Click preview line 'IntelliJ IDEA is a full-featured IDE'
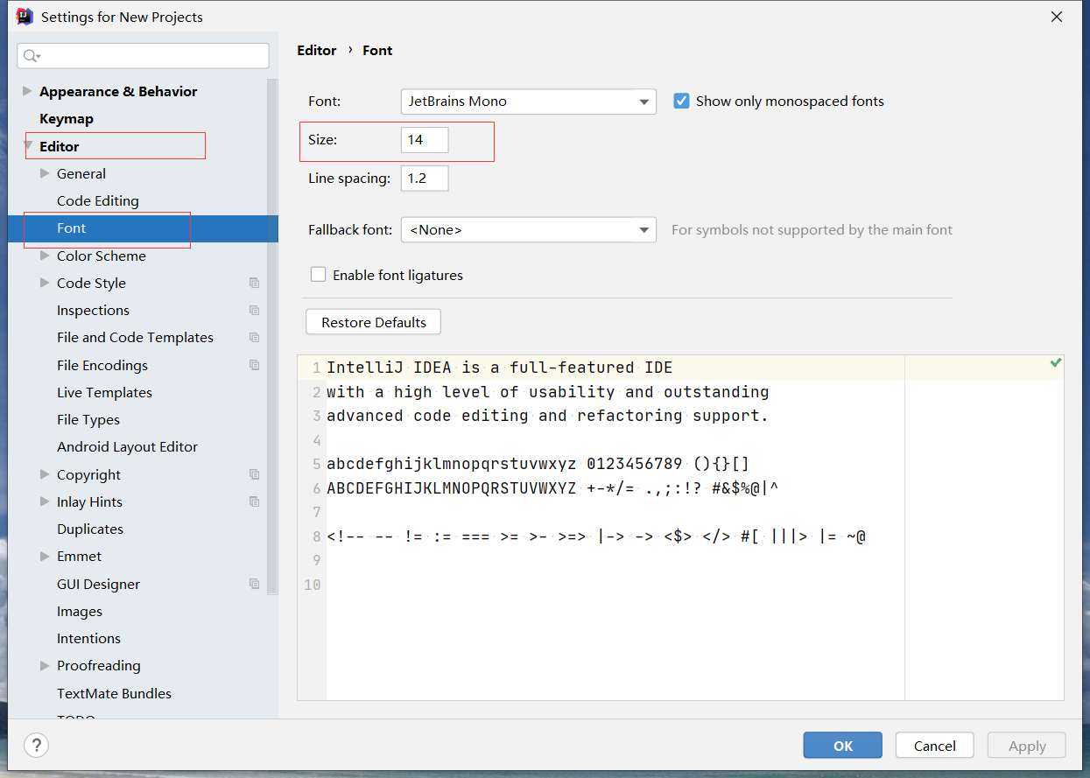Viewport: 1090px width, 778px height. click(x=499, y=368)
